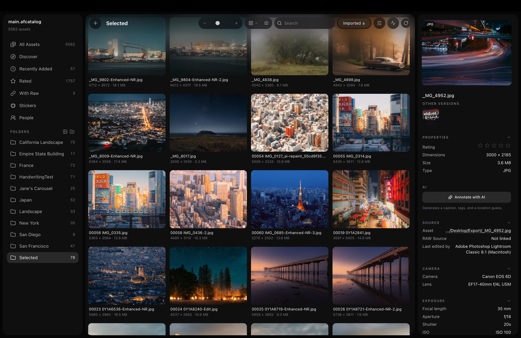Viewport: 521px width, 338px height.
Task: Open the Rated section
Action: click(43, 81)
